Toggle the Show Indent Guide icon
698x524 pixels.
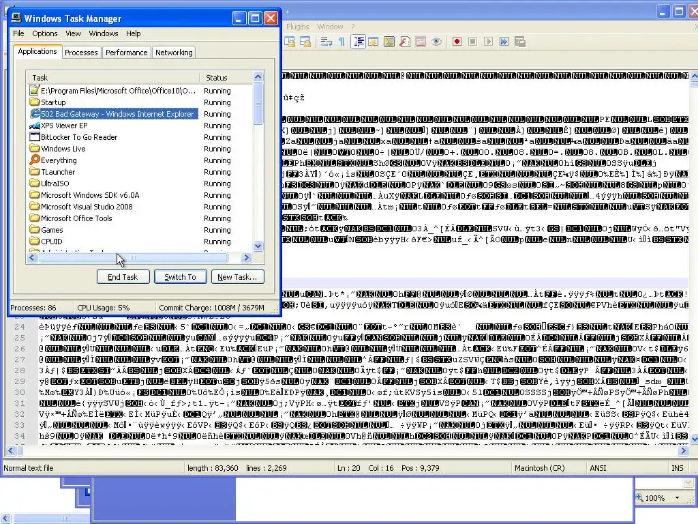(359, 42)
